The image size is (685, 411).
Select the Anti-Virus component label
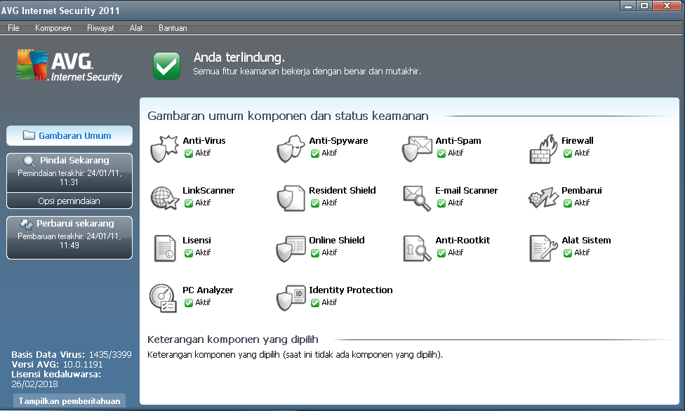(x=204, y=141)
